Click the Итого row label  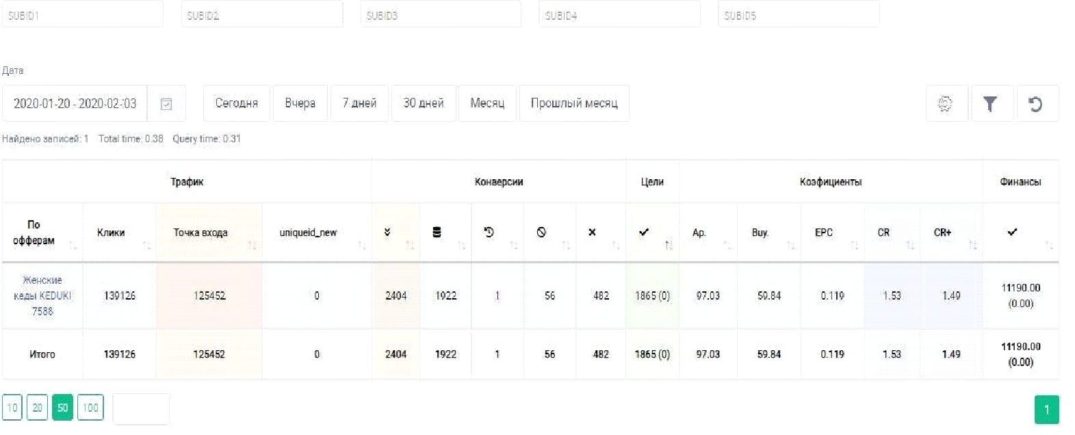(42, 354)
